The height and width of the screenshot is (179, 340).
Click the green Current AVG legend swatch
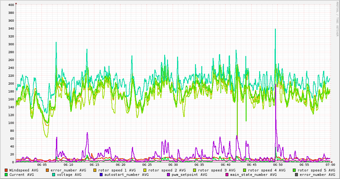coord(6,175)
